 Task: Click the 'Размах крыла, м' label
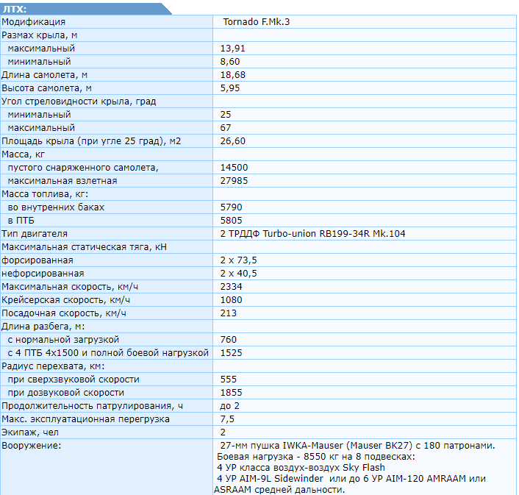40,35
